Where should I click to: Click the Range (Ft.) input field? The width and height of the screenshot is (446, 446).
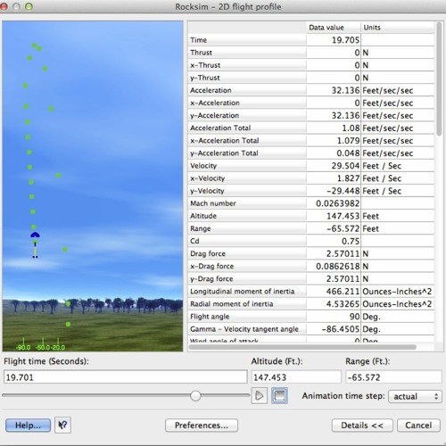pos(393,377)
